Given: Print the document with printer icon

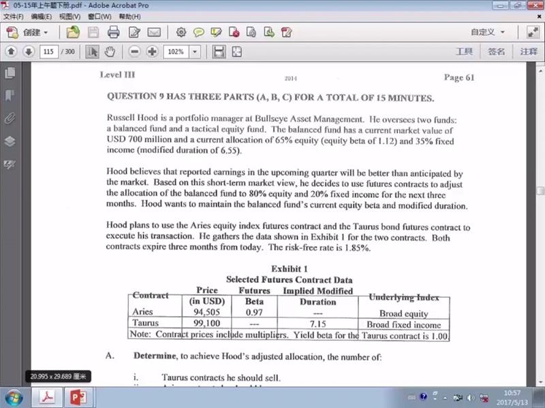Looking at the screenshot, I should pos(113,33).
